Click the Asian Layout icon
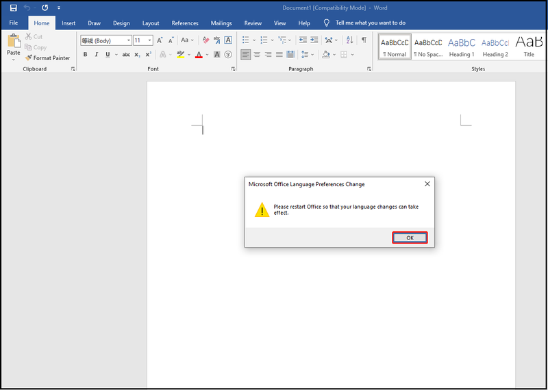 click(329, 40)
